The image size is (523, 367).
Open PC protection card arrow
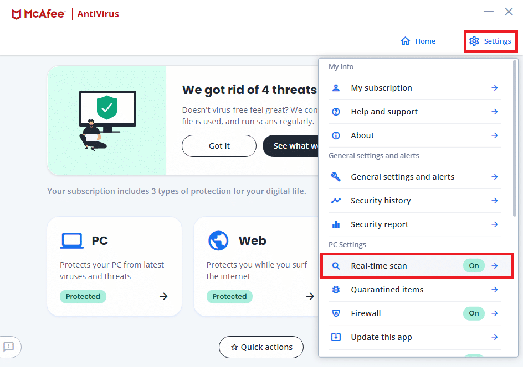[163, 296]
